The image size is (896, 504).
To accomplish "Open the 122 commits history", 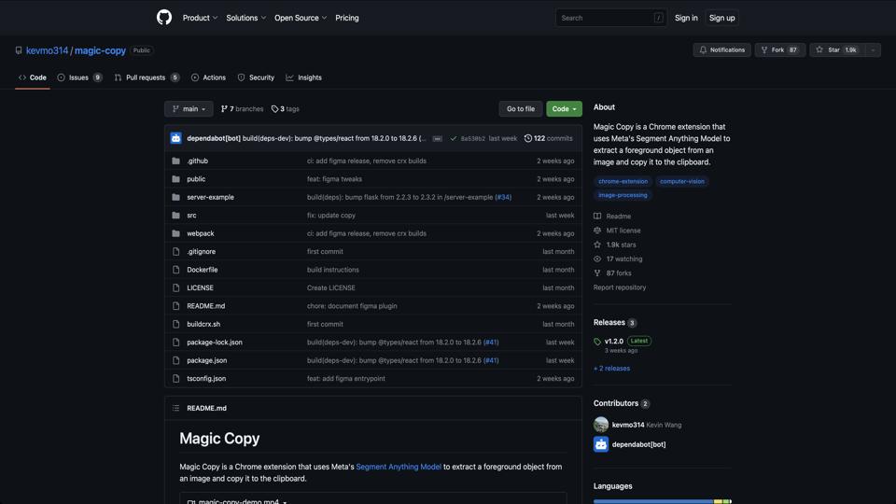I will [548, 138].
